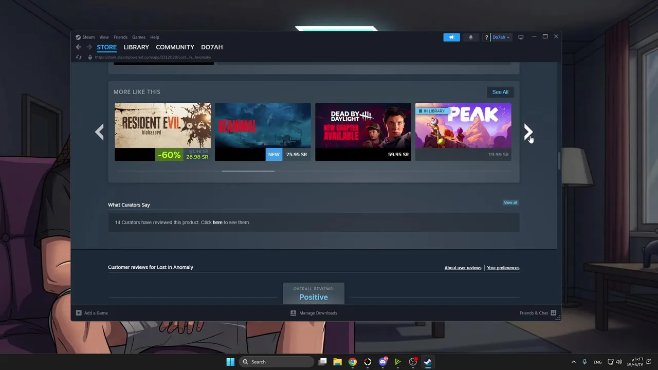Launch Google Chrome from the taskbar

coord(353,362)
